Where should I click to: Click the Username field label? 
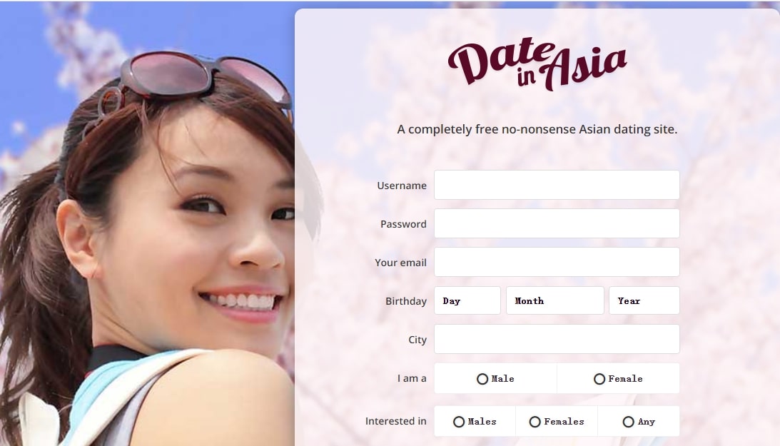(x=402, y=186)
